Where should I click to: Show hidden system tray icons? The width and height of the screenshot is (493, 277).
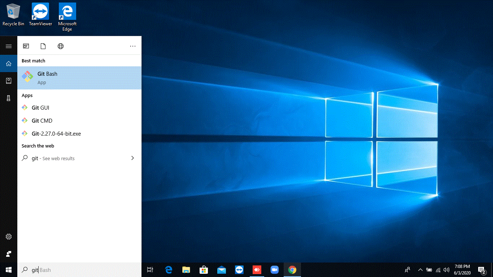pyautogui.click(x=420, y=270)
